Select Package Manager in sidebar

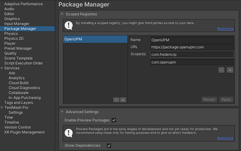point(27,29)
